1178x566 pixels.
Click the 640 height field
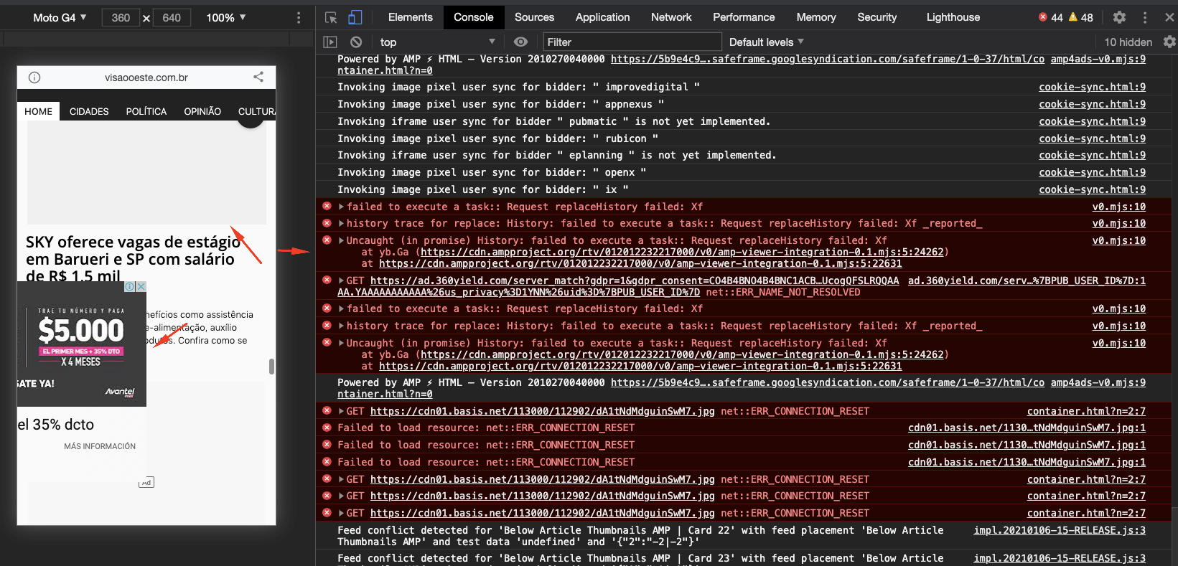172,17
